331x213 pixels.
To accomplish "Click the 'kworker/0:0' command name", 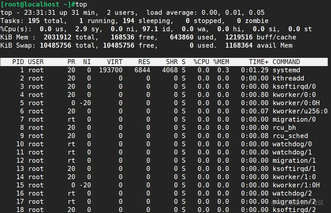I will [294, 95].
